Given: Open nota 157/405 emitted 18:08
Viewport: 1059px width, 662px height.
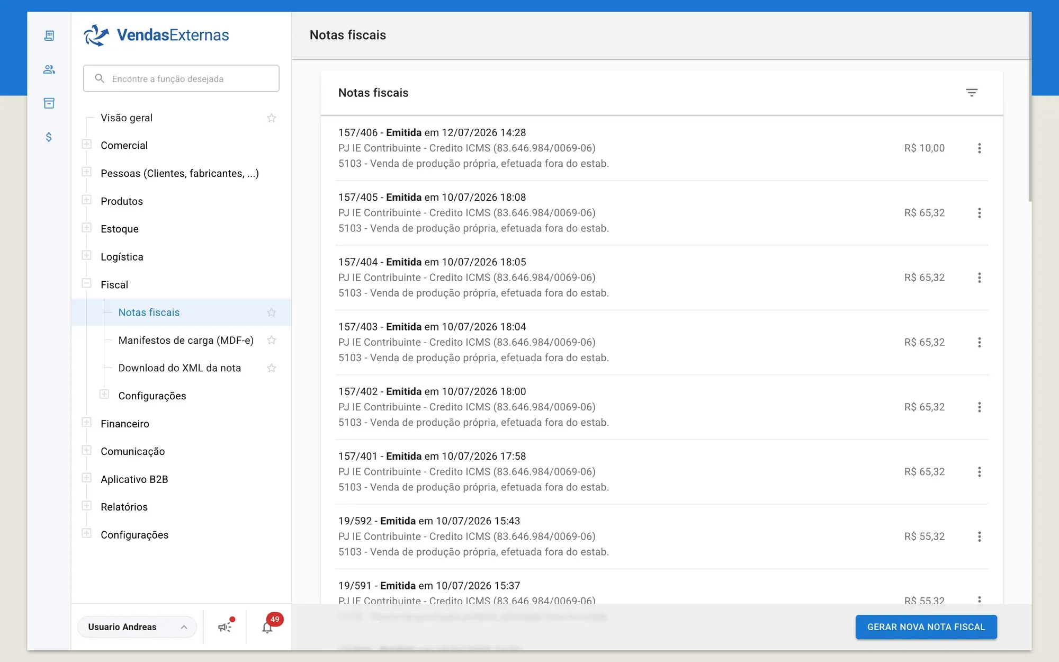Looking at the screenshot, I should point(662,213).
